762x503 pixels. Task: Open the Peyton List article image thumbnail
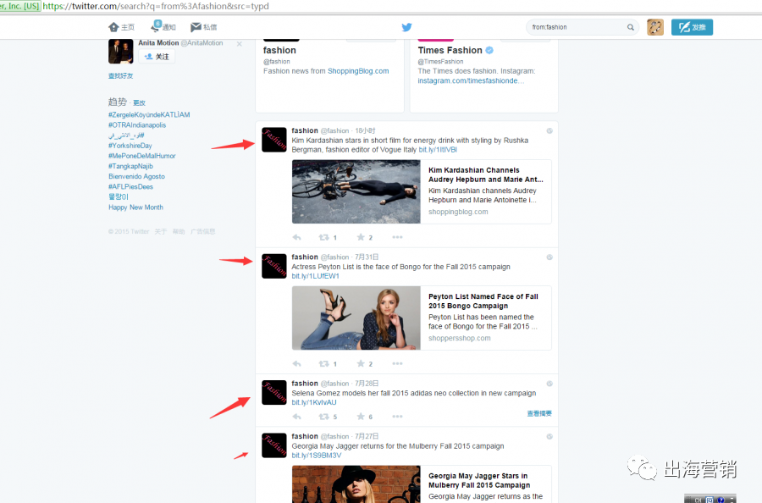click(356, 318)
